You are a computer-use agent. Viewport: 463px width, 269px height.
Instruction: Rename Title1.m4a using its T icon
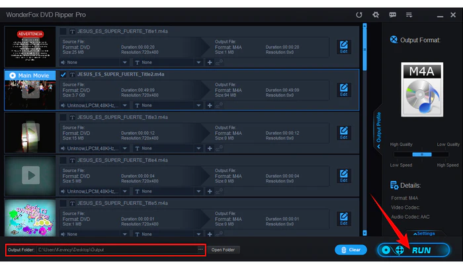tap(72, 31)
